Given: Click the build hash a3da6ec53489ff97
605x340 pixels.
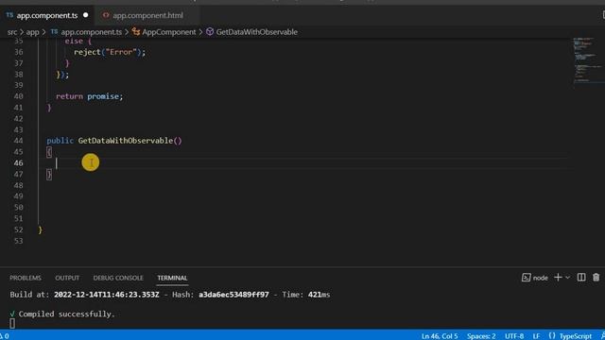Looking at the screenshot, I should 233,295.
